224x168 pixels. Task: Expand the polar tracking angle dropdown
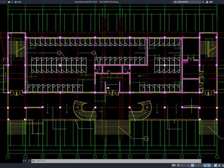coord(196,165)
